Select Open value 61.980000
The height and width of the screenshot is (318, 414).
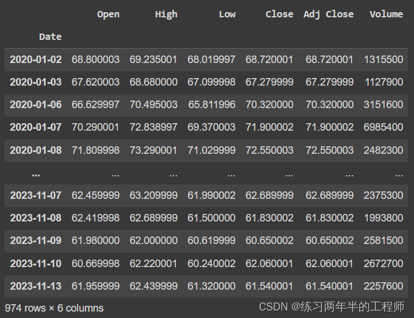(x=95, y=241)
